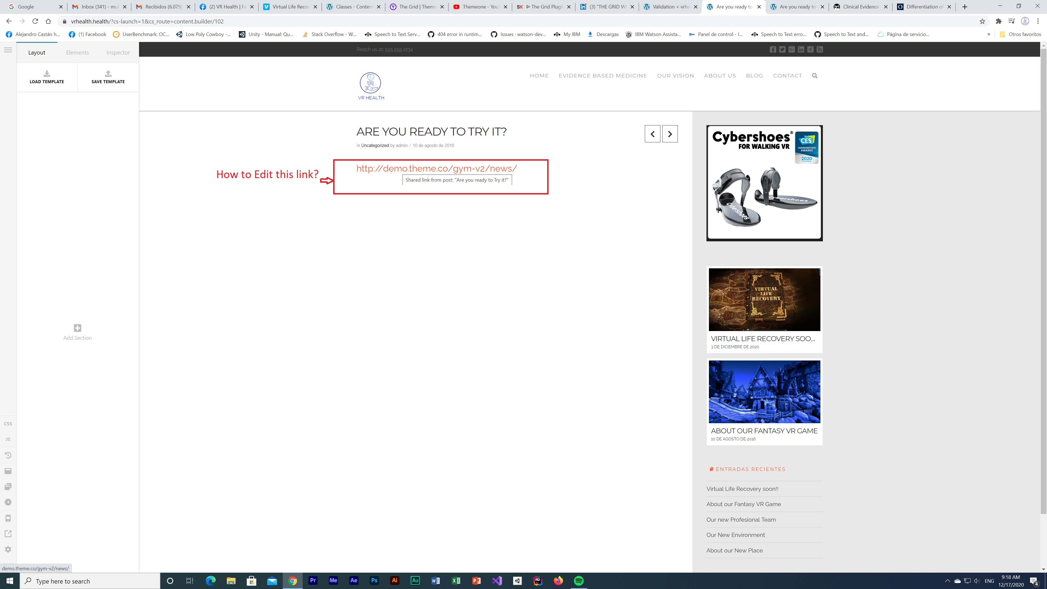Image resolution: width=1047 pixels, height=589 pixels.
Task: Click the Xing icon in top bar
Action: (x=810, y=50)
